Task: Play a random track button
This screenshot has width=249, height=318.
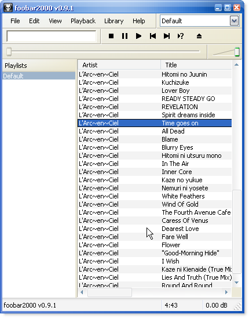Action: click(x=181, y=36)
